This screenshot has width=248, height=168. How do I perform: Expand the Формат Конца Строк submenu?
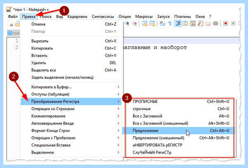72,131
